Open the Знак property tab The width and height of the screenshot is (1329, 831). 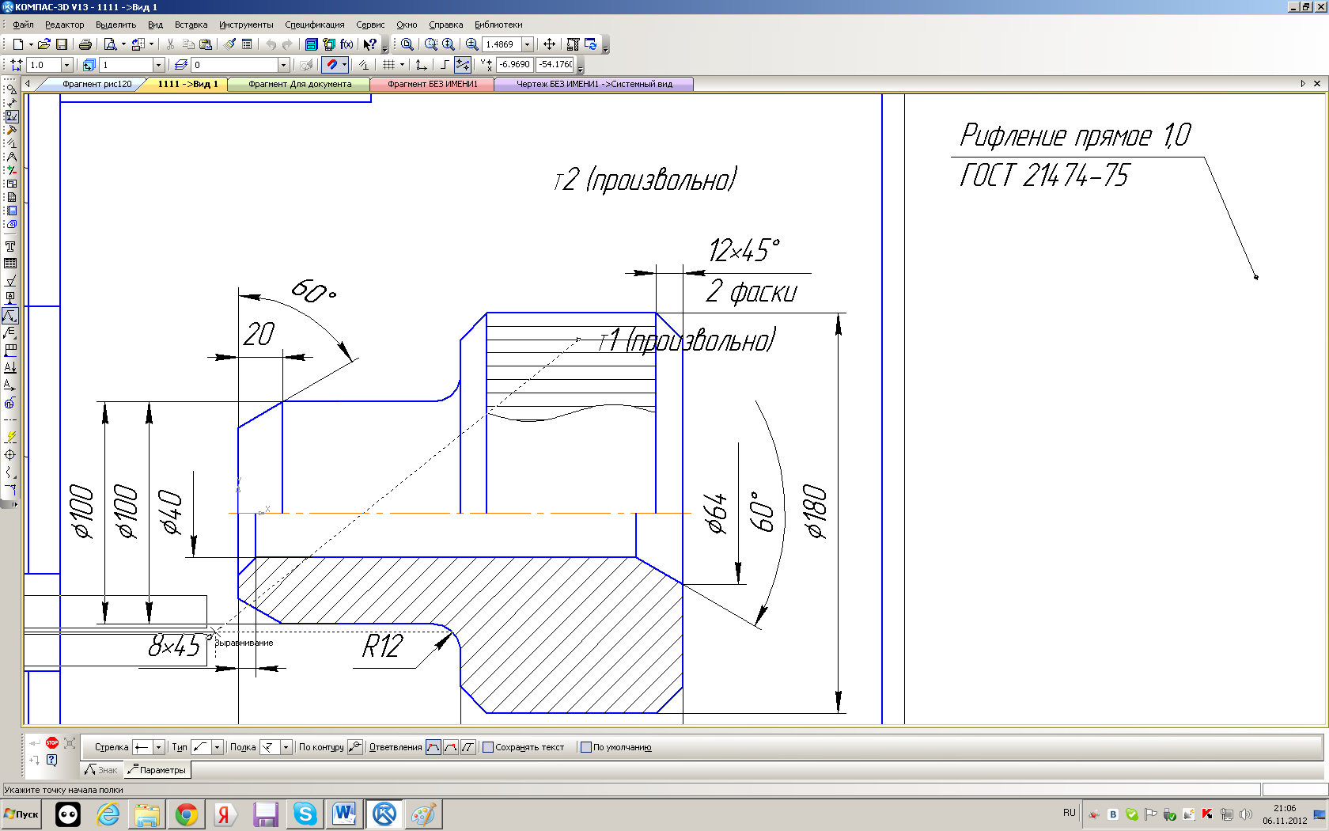pyautogui.click(x=102, y=769)
